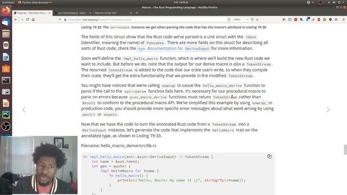Click the network indicator in top bar
The width and height of the screenshot is (347, 195).
329,2
